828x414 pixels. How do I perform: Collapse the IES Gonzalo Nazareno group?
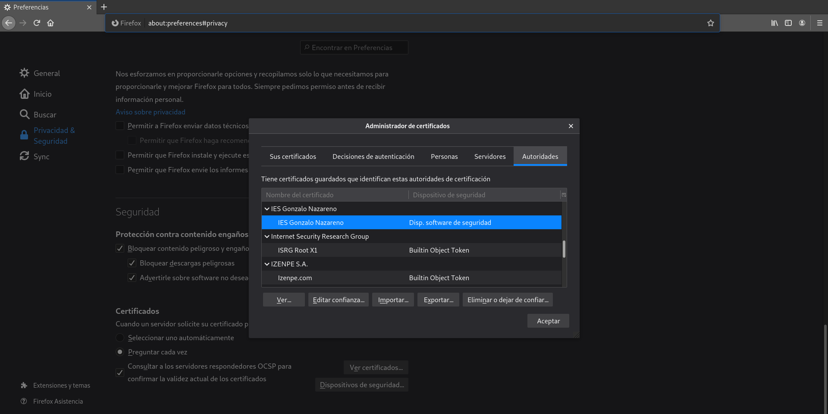coord(267,209)
